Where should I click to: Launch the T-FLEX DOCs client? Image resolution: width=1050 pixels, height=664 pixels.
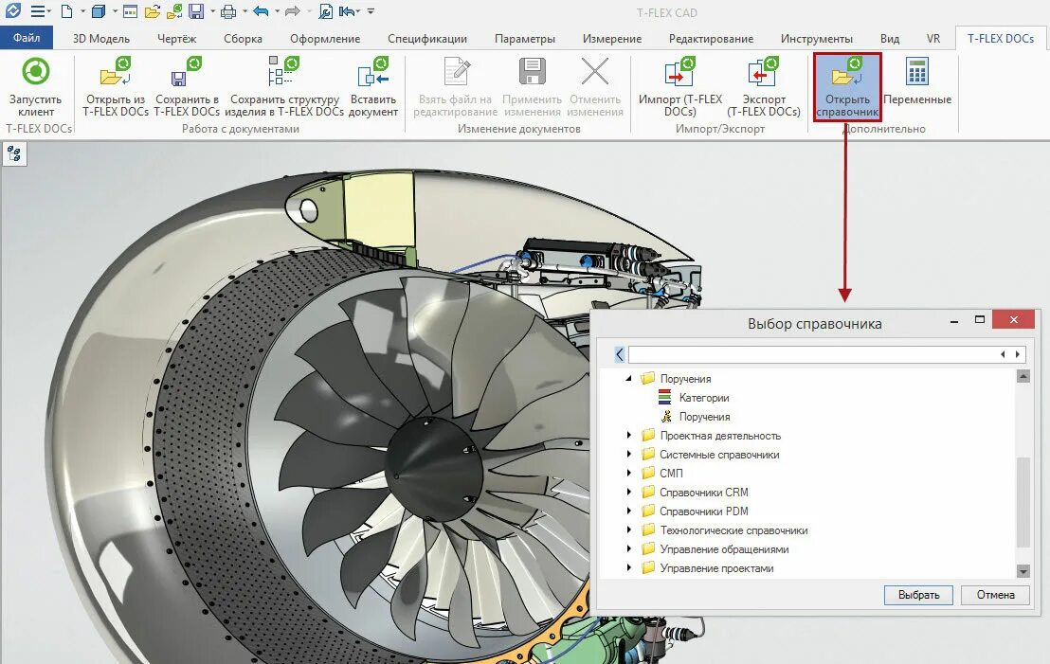36,87
